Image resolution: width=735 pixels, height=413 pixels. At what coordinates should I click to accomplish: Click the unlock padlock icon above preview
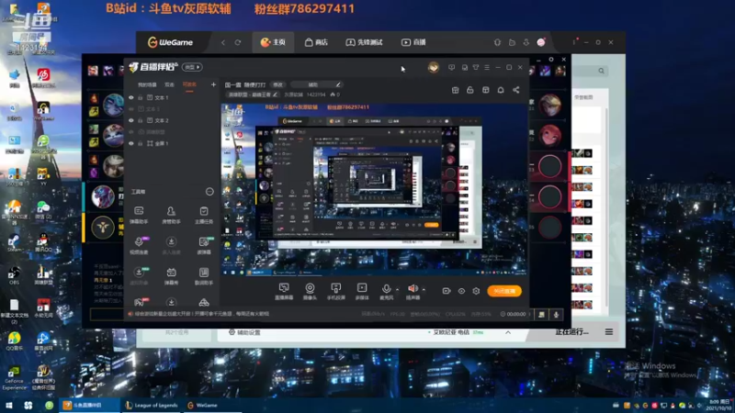tap(469, 90)
